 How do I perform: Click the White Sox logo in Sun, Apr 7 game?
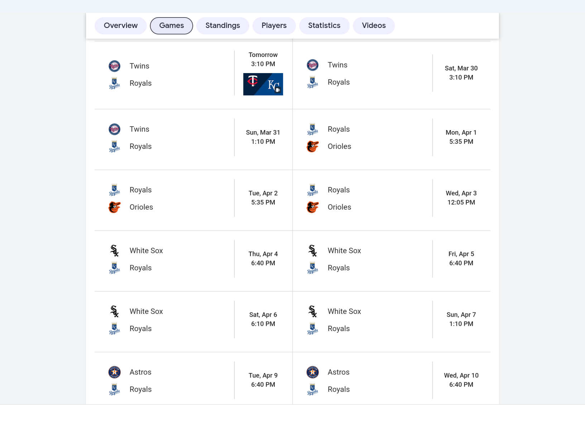pyautogui.click(x=312, y=311)
